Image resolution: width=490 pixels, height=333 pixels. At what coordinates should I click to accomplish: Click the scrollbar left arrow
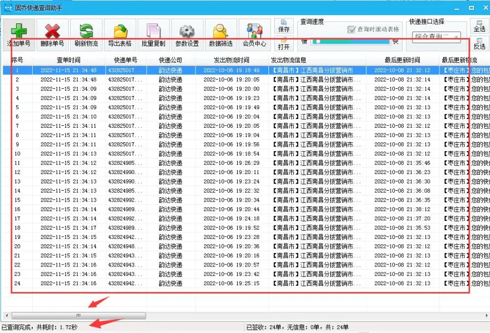click(x=7, y=315)
